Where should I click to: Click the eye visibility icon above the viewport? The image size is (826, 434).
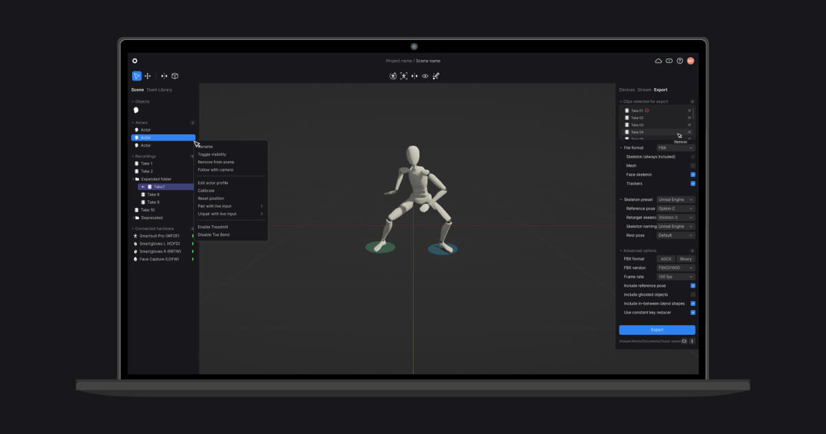pos(425,76)
